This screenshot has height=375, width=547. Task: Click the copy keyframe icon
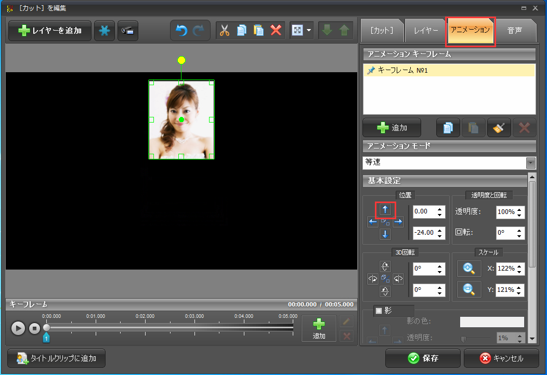click(448, 128)
